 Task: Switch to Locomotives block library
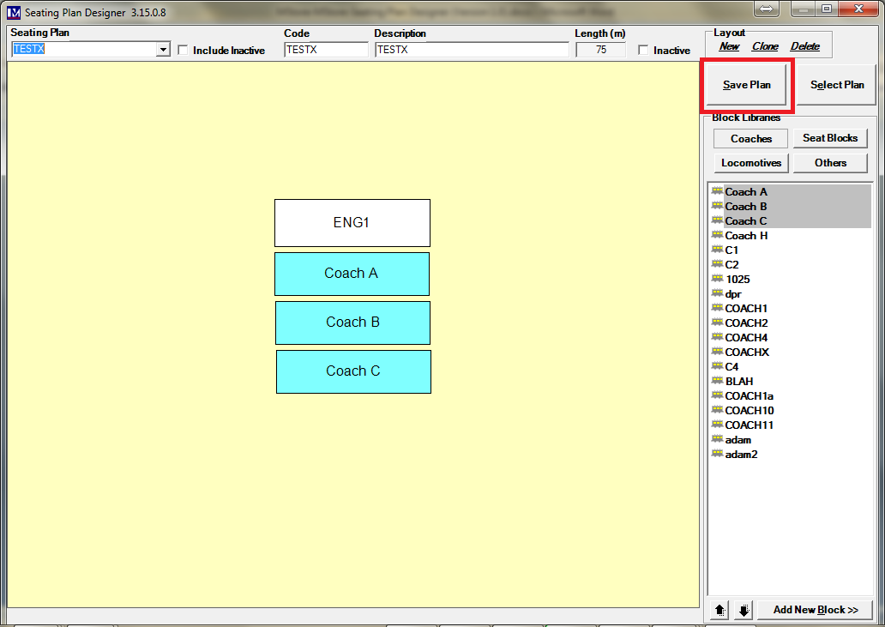coord(750,163)
